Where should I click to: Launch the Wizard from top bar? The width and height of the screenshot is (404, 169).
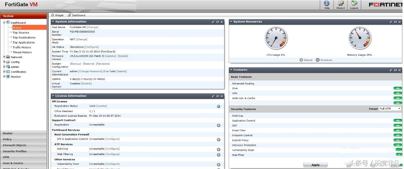click(340, 4)
